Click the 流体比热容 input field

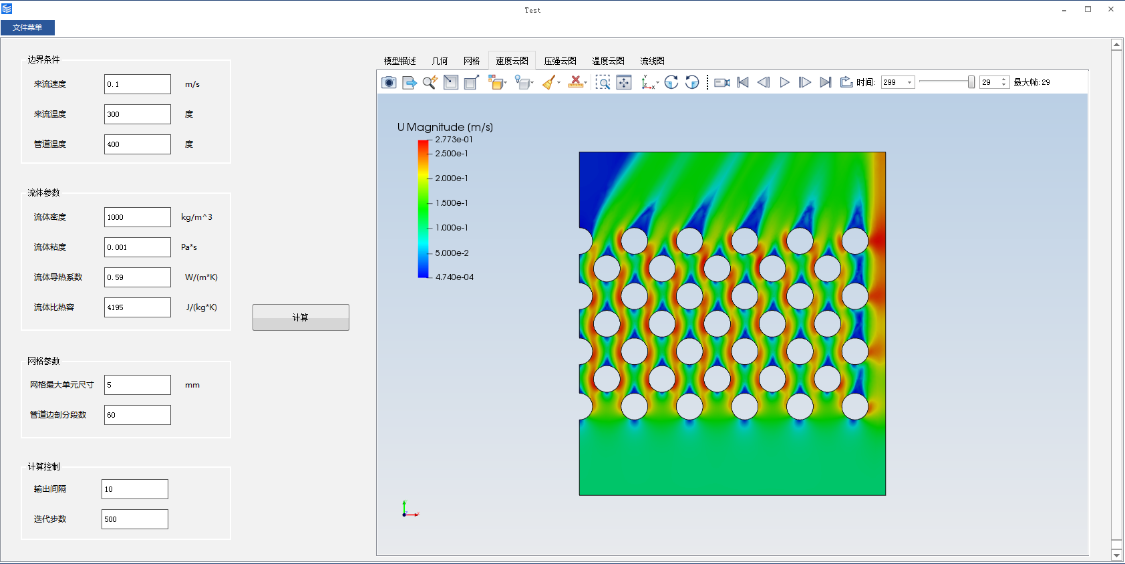click(138, 307)
